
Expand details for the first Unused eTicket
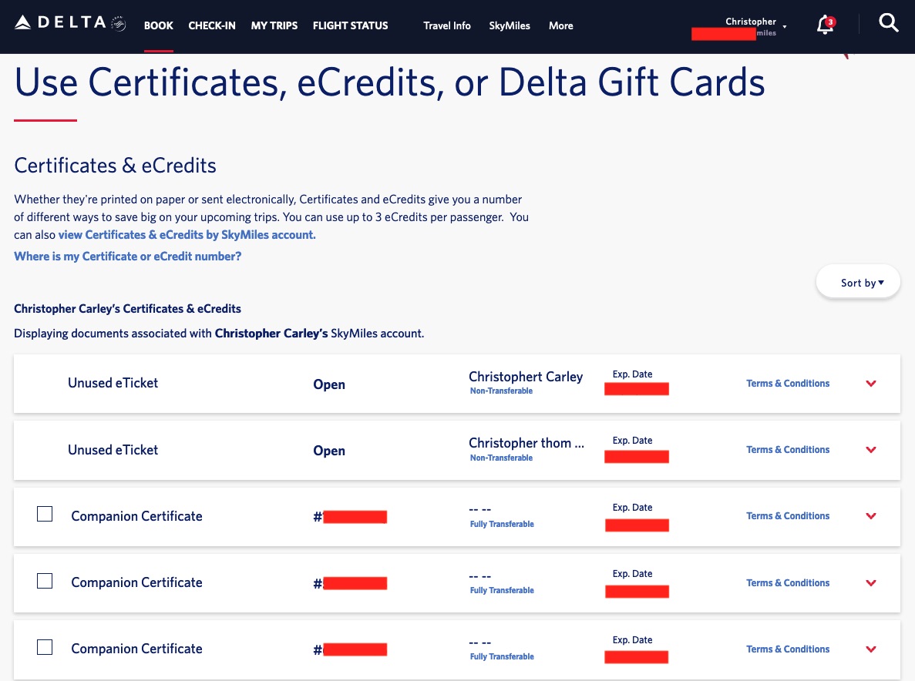[871, 383]
